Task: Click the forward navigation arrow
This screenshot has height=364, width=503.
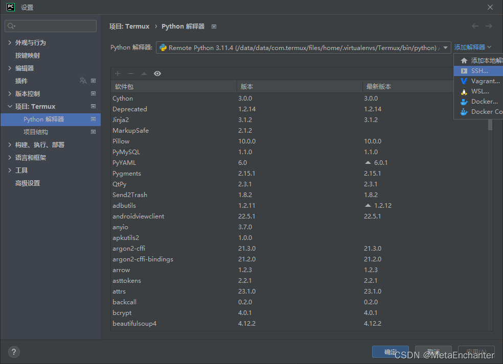Action: (x=489, y=26)
